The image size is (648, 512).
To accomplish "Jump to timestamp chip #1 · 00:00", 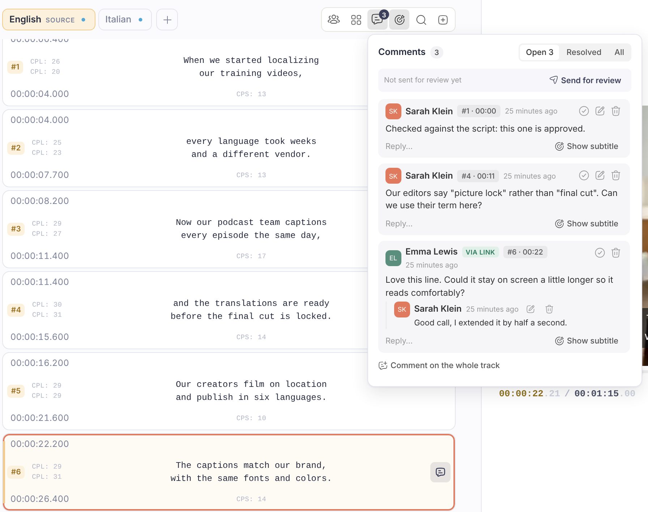I will pyautogui.click(x=479, y=111).
